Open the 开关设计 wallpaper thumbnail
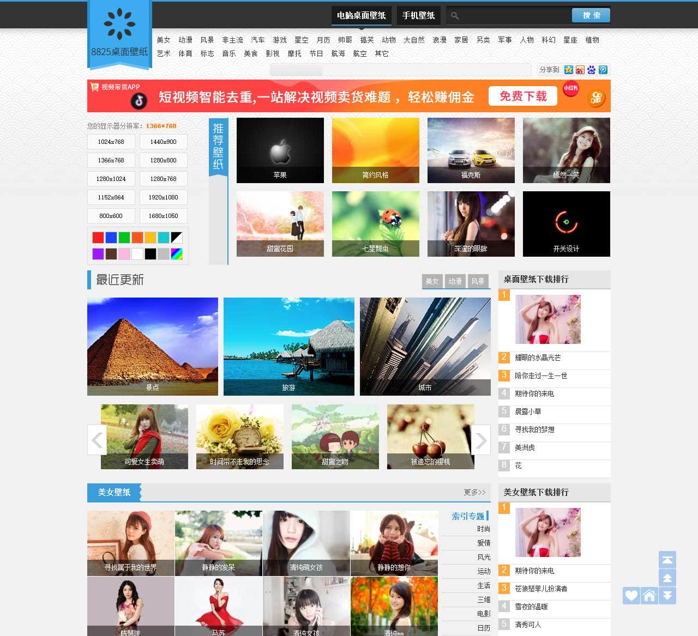The height and width of the screenshot is (636, 698). [x=567, y=224]
